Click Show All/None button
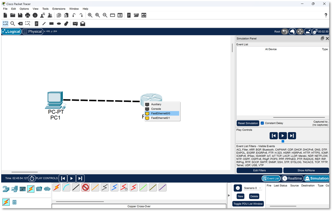333x212 pixels. pyautogui.click(x=306, y=170)
